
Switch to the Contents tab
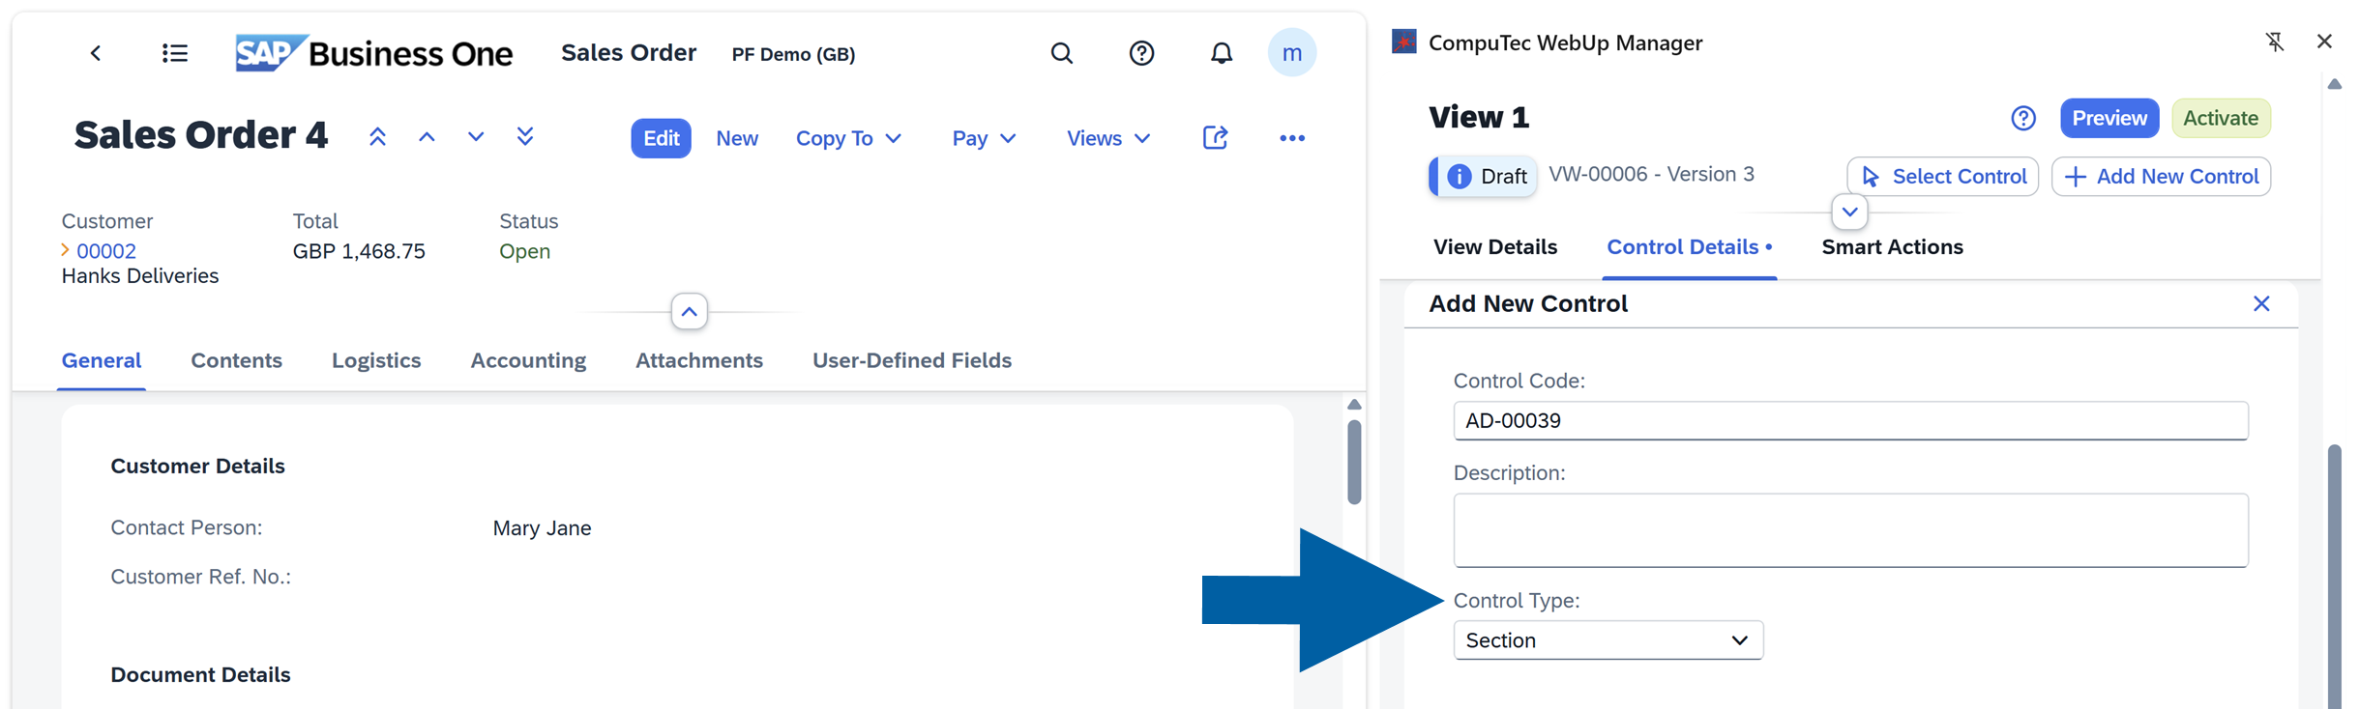[237, 360]
